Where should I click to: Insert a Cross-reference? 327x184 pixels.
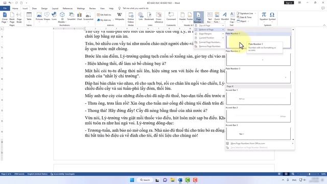pyautogui.click(x=159, y=17)
